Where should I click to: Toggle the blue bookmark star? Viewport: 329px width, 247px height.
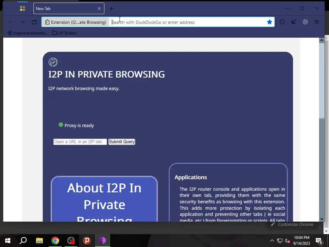(x=270, y=22)
